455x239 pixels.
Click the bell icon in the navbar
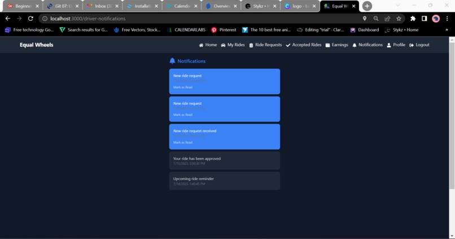[x=355, y=45]
